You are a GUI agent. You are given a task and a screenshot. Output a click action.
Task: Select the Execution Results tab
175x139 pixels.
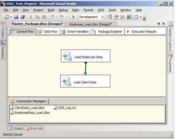click(141, 32)
